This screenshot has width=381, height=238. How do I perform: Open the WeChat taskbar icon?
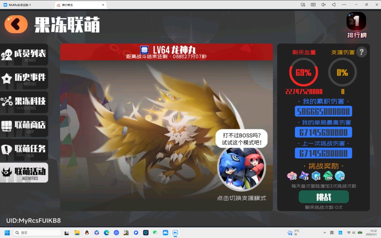click(155, 233)
